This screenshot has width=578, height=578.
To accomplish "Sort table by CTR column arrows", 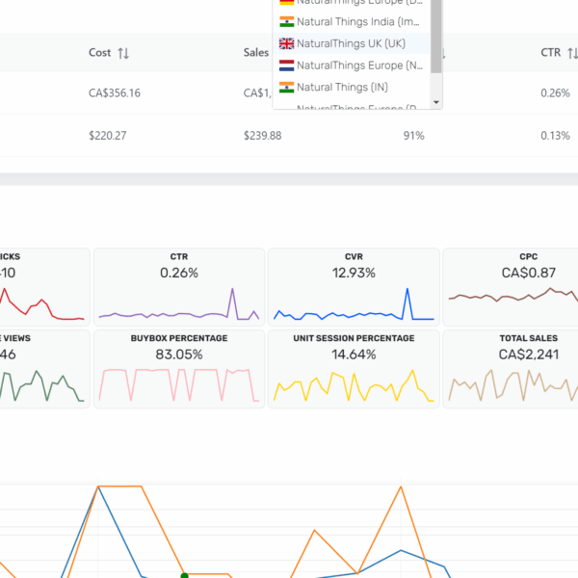I will click(572, 53).
